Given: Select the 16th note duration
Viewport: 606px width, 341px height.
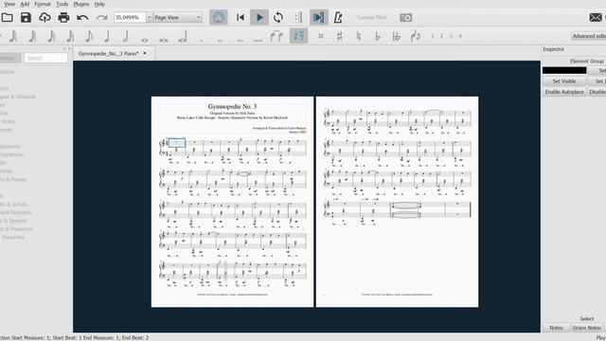Looking at the screenshot, I should coord(70,36).
